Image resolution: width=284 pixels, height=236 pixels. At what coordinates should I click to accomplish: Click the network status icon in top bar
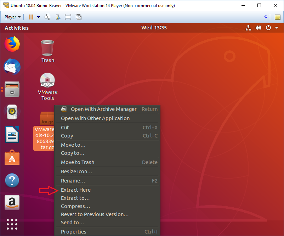248,28
